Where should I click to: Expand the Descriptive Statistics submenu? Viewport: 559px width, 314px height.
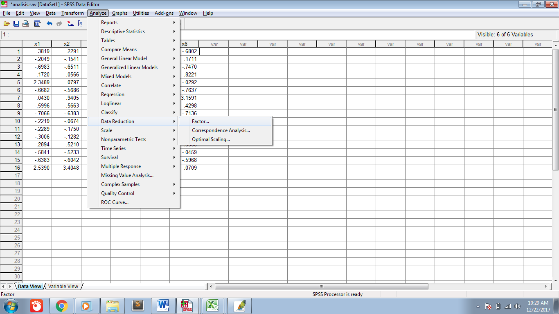tap(123, 31)
